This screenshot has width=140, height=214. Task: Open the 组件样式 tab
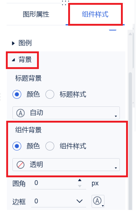(x=95, y=14)
